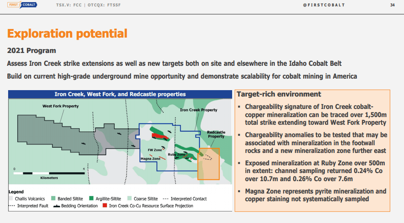Click the Interpreted Fault dotted line symbol
The width and height of the screenshot is (404, 223).
pyautogui.click(x=12, y=206)
